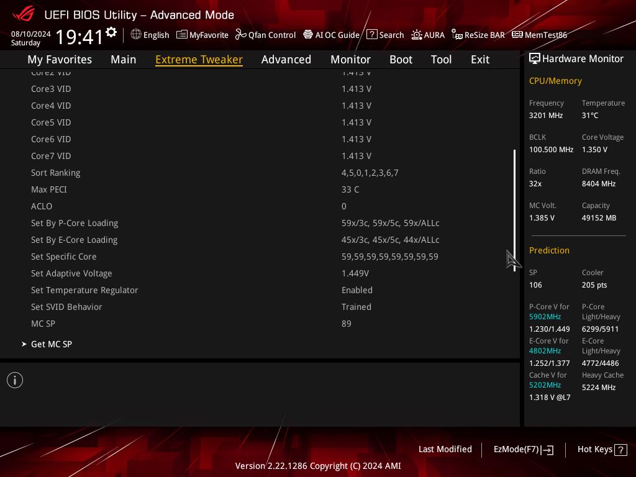The width and height of the screenshot is (636, 477).
Task: Select Core6 VID row
Action: tap(260, 139)
